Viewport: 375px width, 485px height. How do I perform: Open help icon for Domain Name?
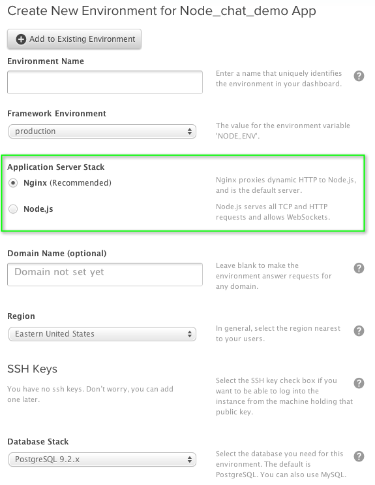pos(359,268)
